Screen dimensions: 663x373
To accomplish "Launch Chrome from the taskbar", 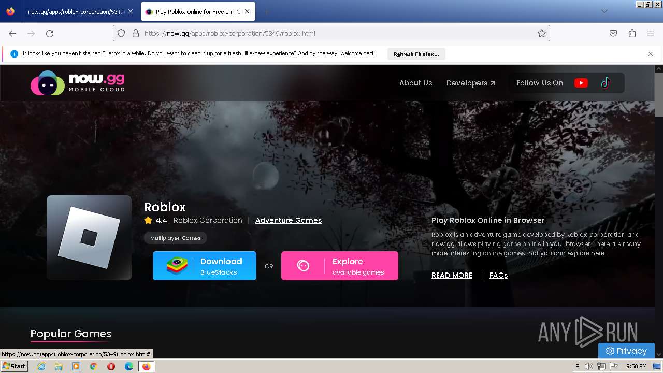I will click(x=94, y=366).
